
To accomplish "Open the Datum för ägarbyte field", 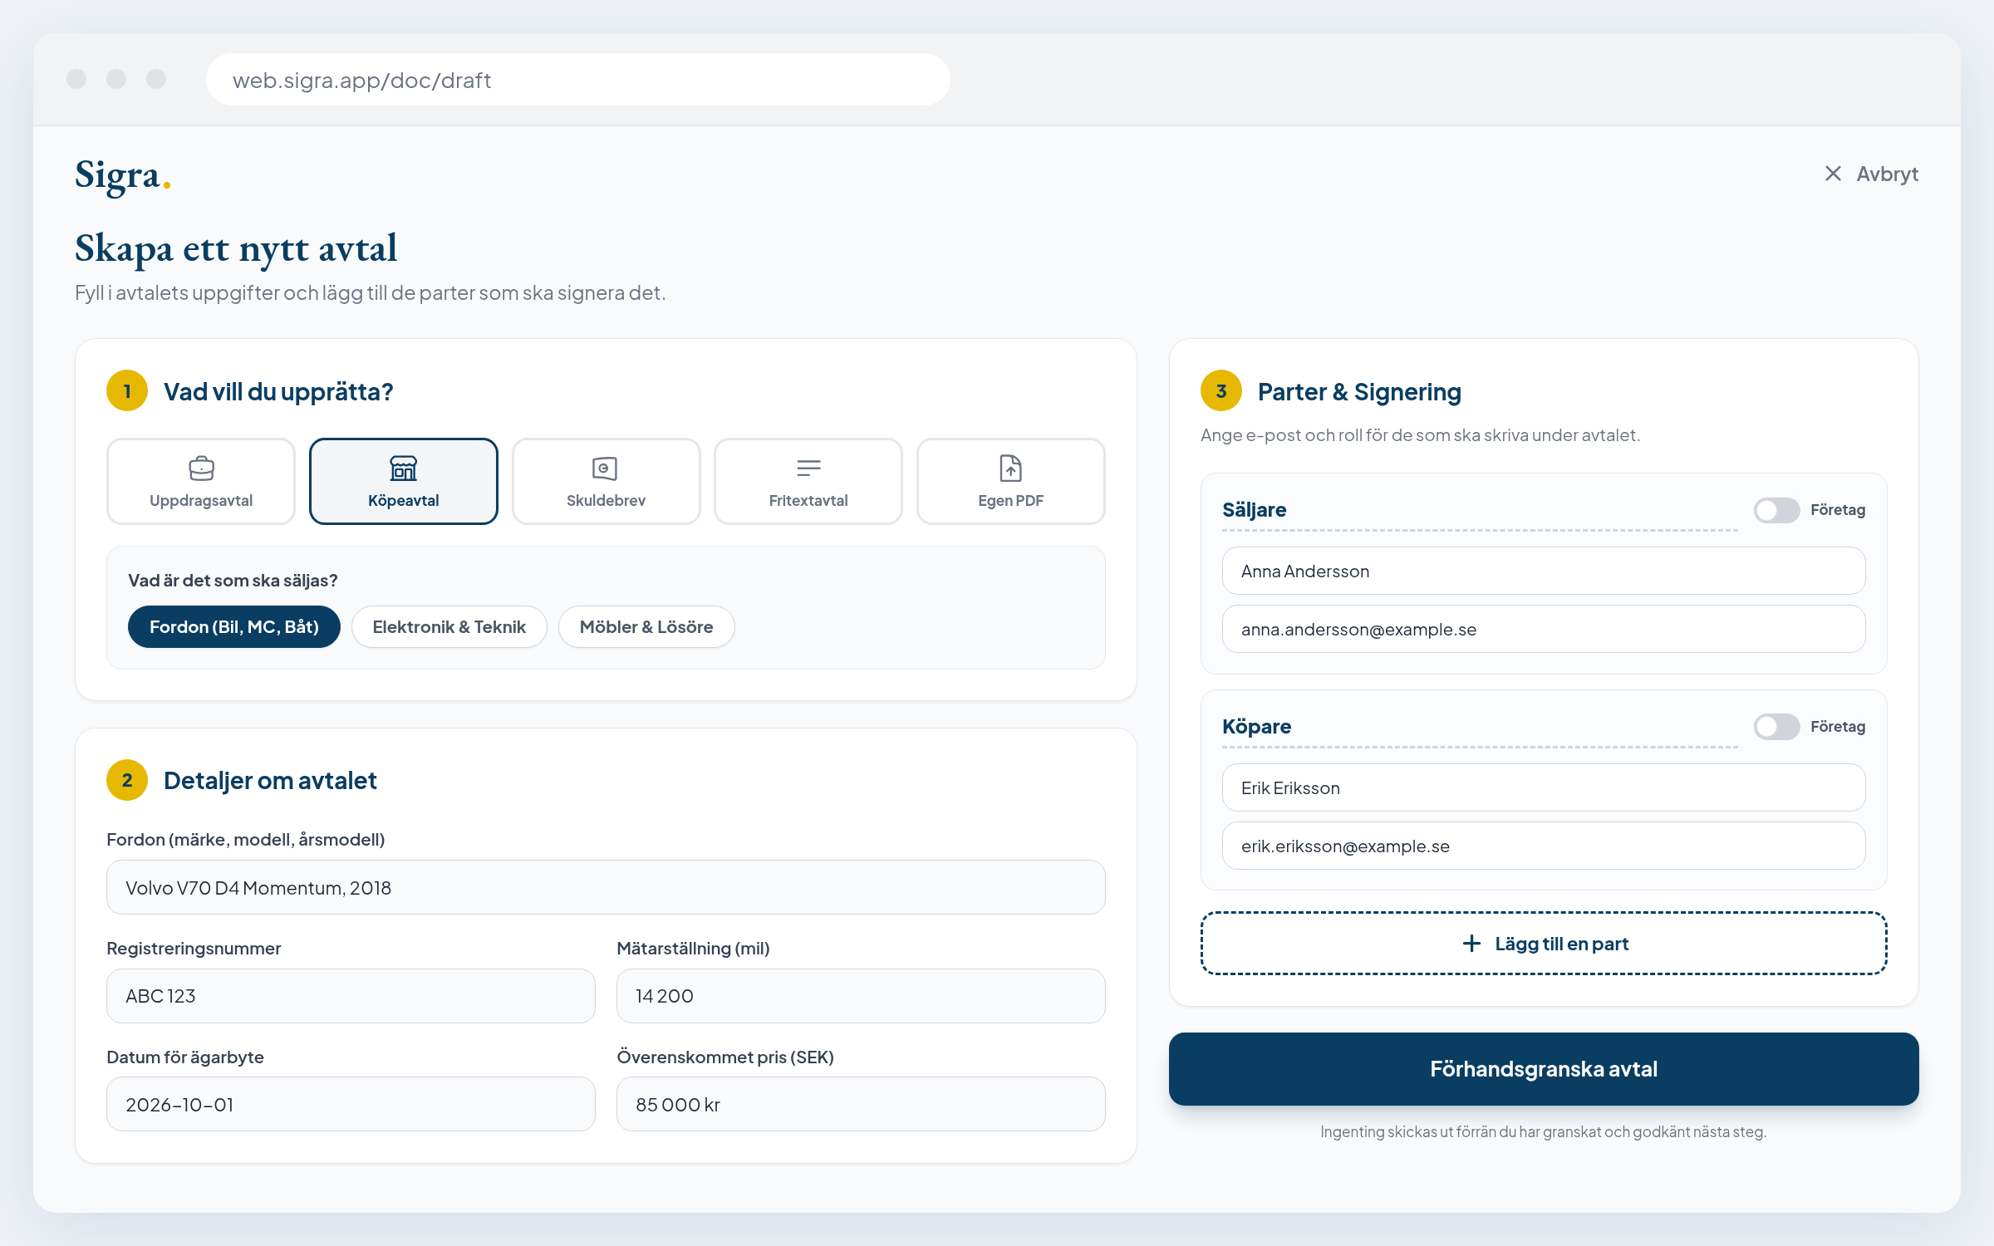I will coord(351,1105).
